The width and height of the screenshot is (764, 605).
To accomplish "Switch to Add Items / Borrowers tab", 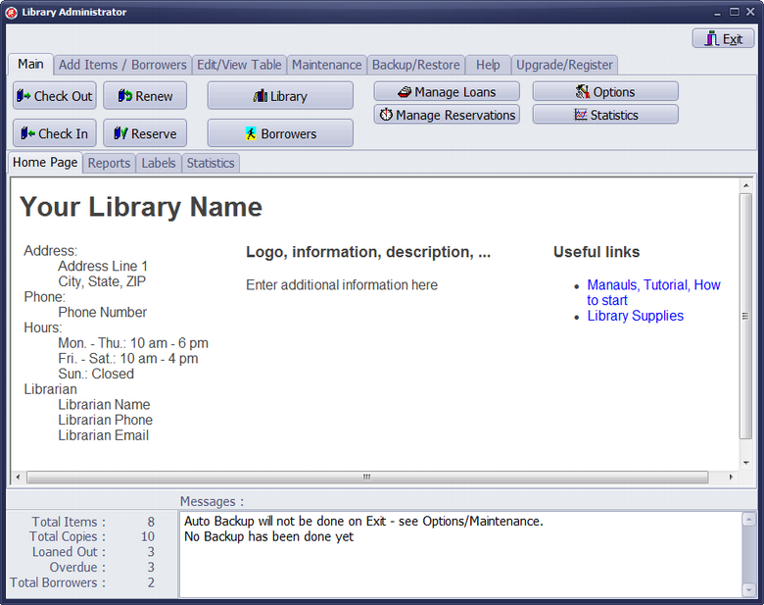I will pos(122,65).
